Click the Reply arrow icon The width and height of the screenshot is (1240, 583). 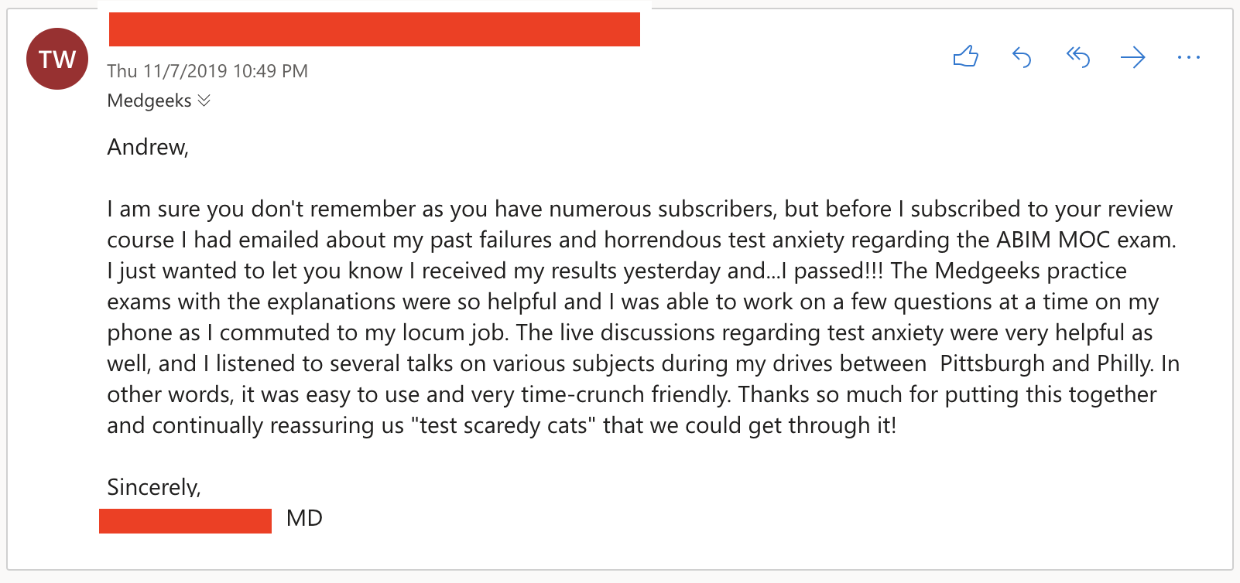point(1022,57)
